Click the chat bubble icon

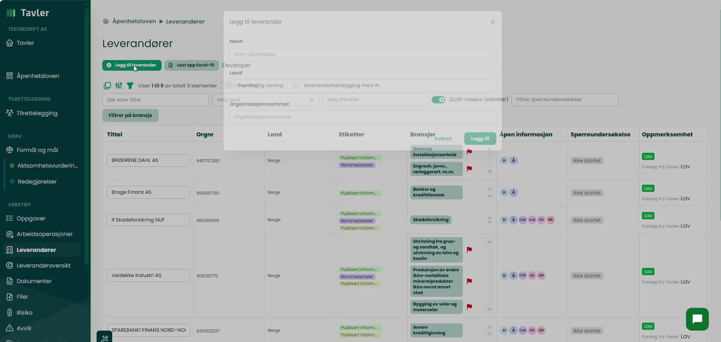point(697,319)
